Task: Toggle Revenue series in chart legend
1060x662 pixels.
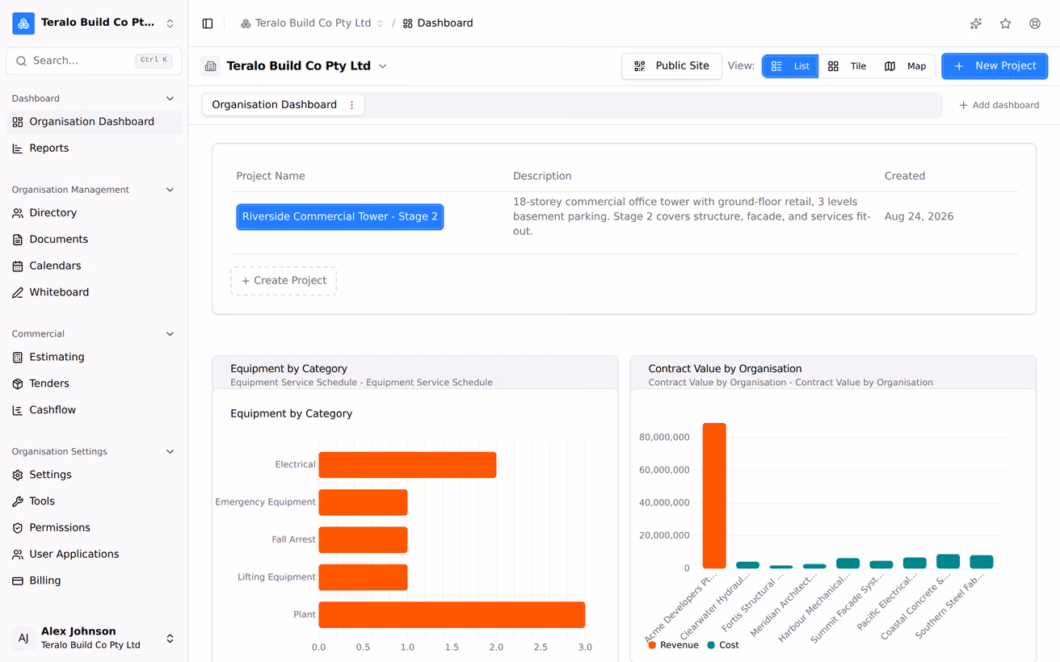Action: [673, 645]
